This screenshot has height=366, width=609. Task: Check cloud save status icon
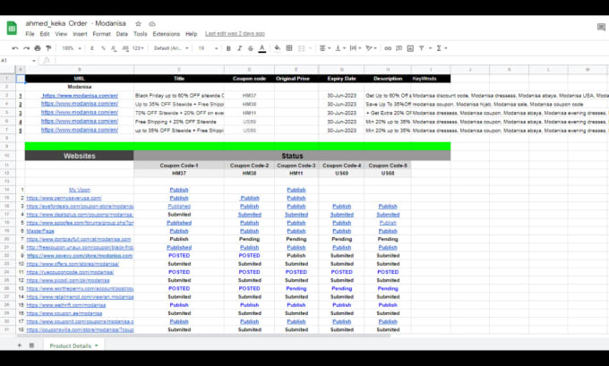point(152,23)
